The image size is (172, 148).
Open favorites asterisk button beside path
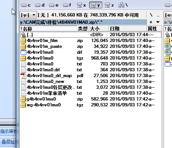pos(151,22)
